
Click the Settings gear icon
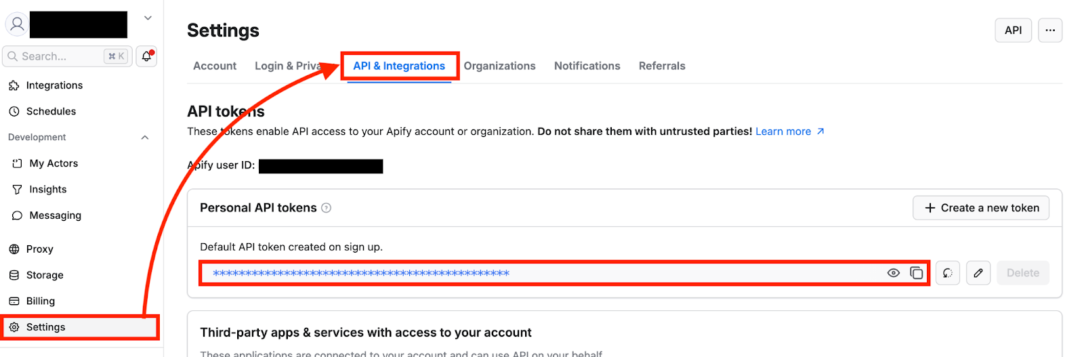coord(14,327)
